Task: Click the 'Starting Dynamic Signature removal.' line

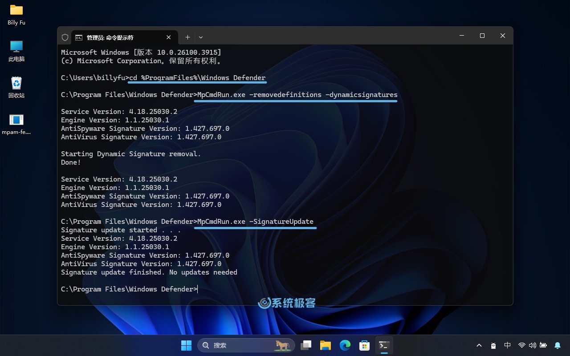Action: point(131,154)
